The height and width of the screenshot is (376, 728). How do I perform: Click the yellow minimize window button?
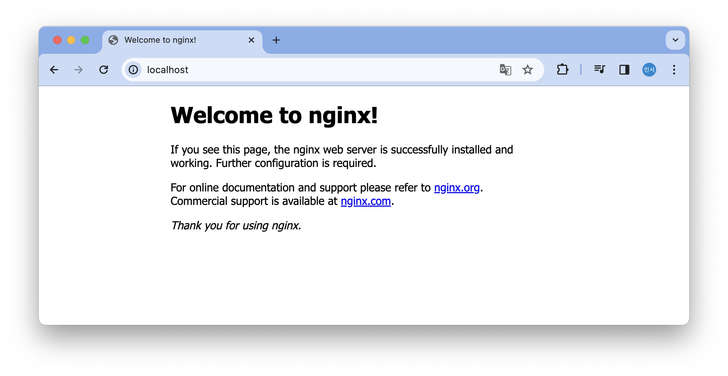pos(71,40)
